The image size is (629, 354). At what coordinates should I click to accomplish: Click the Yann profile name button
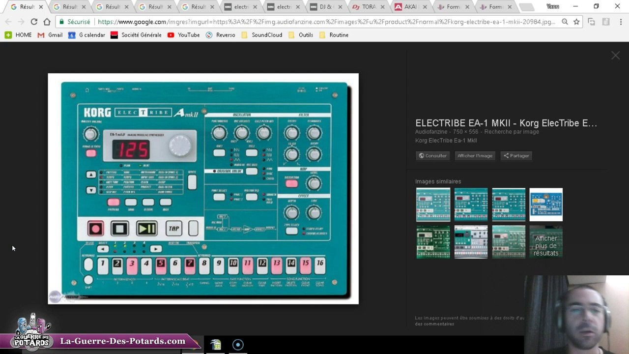(553, 6)
